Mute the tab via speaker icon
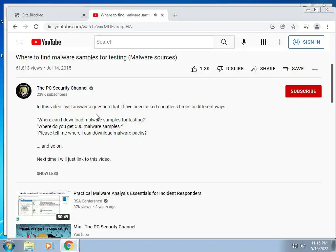336x252 pixels. coord(155,15)
